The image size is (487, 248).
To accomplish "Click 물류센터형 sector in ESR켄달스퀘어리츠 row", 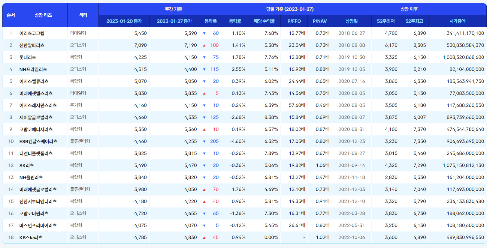I will [x=80, y=141].
